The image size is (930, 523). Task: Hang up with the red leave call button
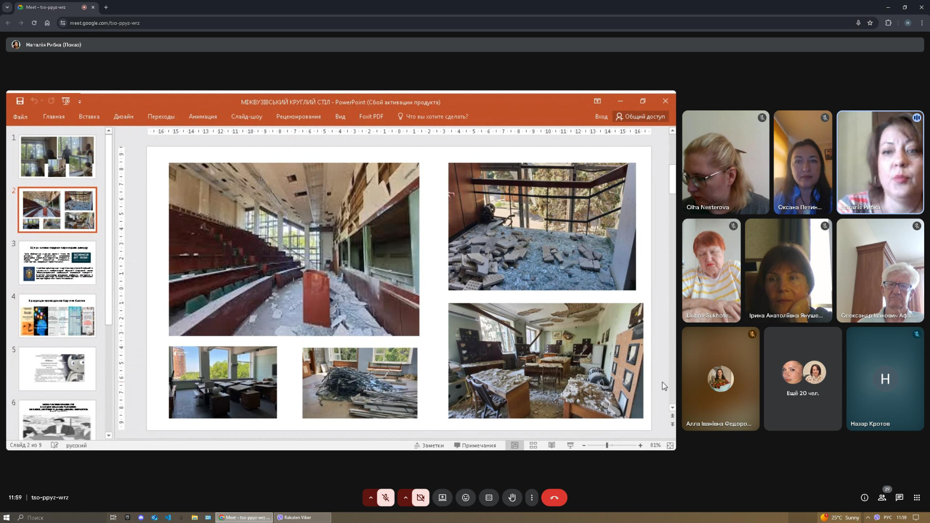(554, 497)
